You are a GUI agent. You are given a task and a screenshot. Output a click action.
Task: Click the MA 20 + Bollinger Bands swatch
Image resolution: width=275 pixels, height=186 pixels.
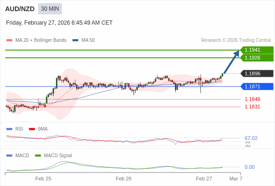coord(9,40)
